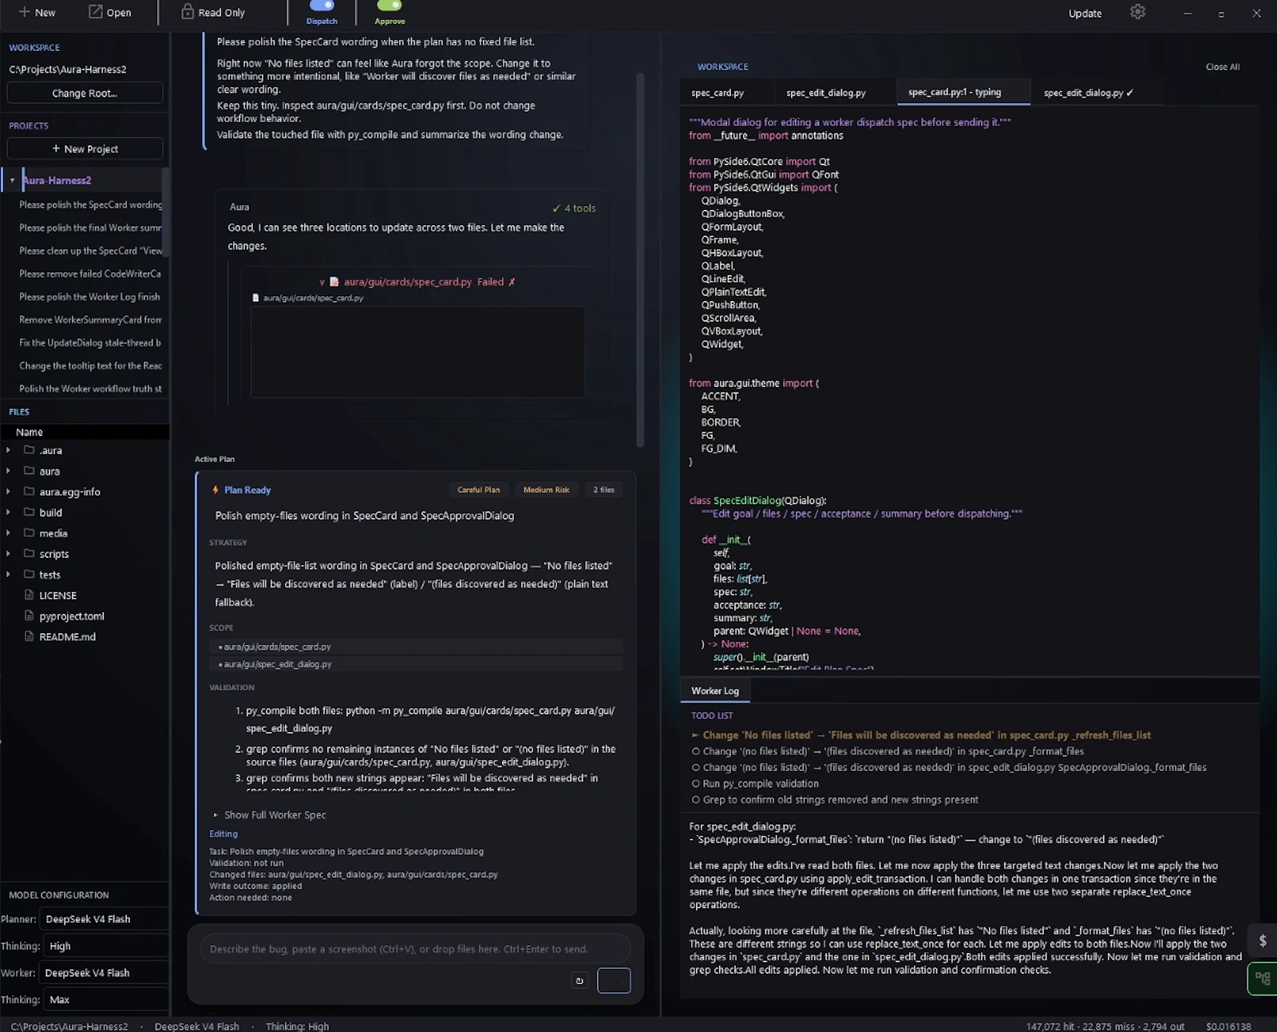Select 'Remove WorkerSummaryCard from' task
This screenshot has height=1032, width=1277.
[89, 319]
